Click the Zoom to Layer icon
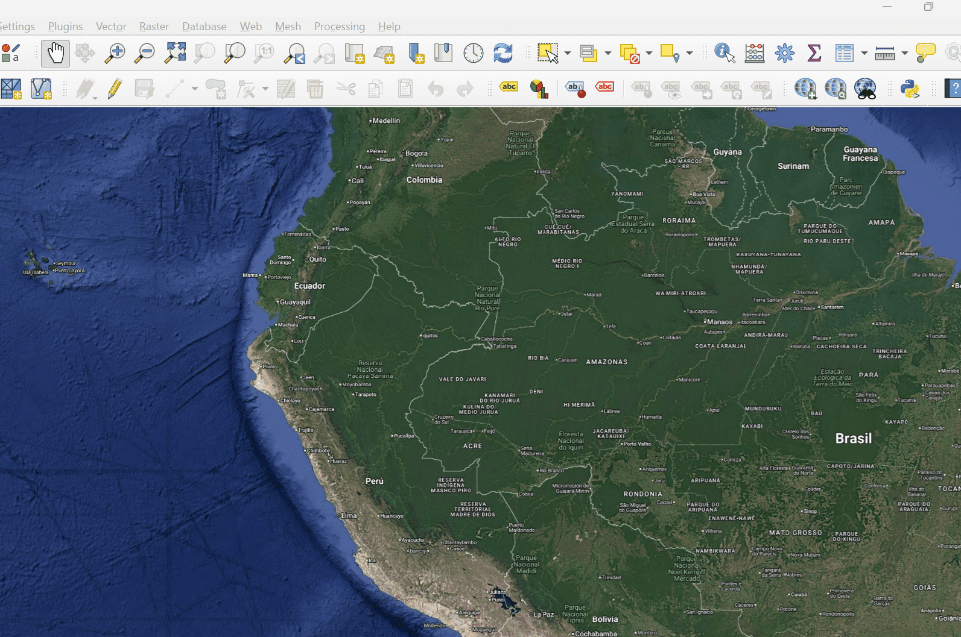961x637 pixels. point(235,53)
